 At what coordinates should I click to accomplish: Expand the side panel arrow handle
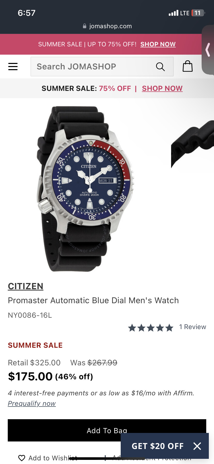(208, 50)
